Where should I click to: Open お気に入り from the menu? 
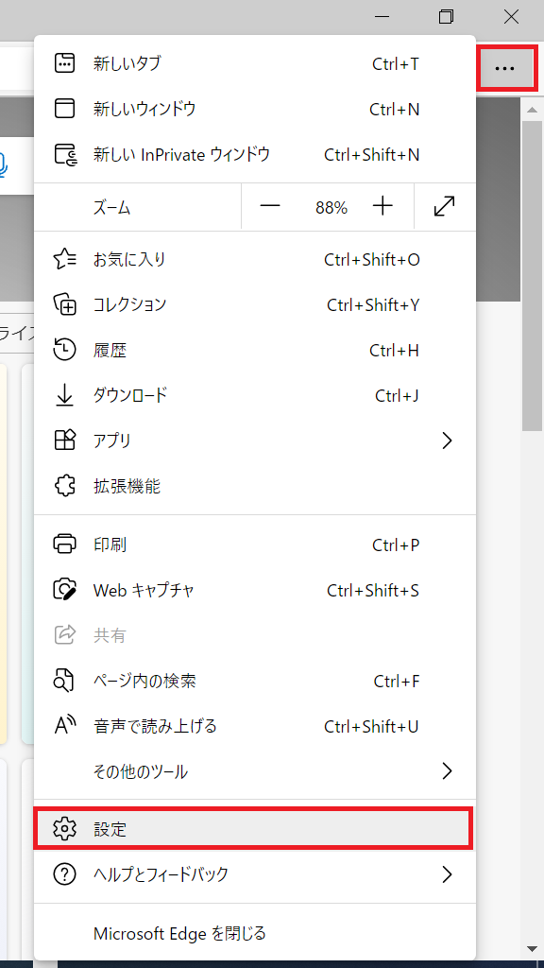(255, 260)
